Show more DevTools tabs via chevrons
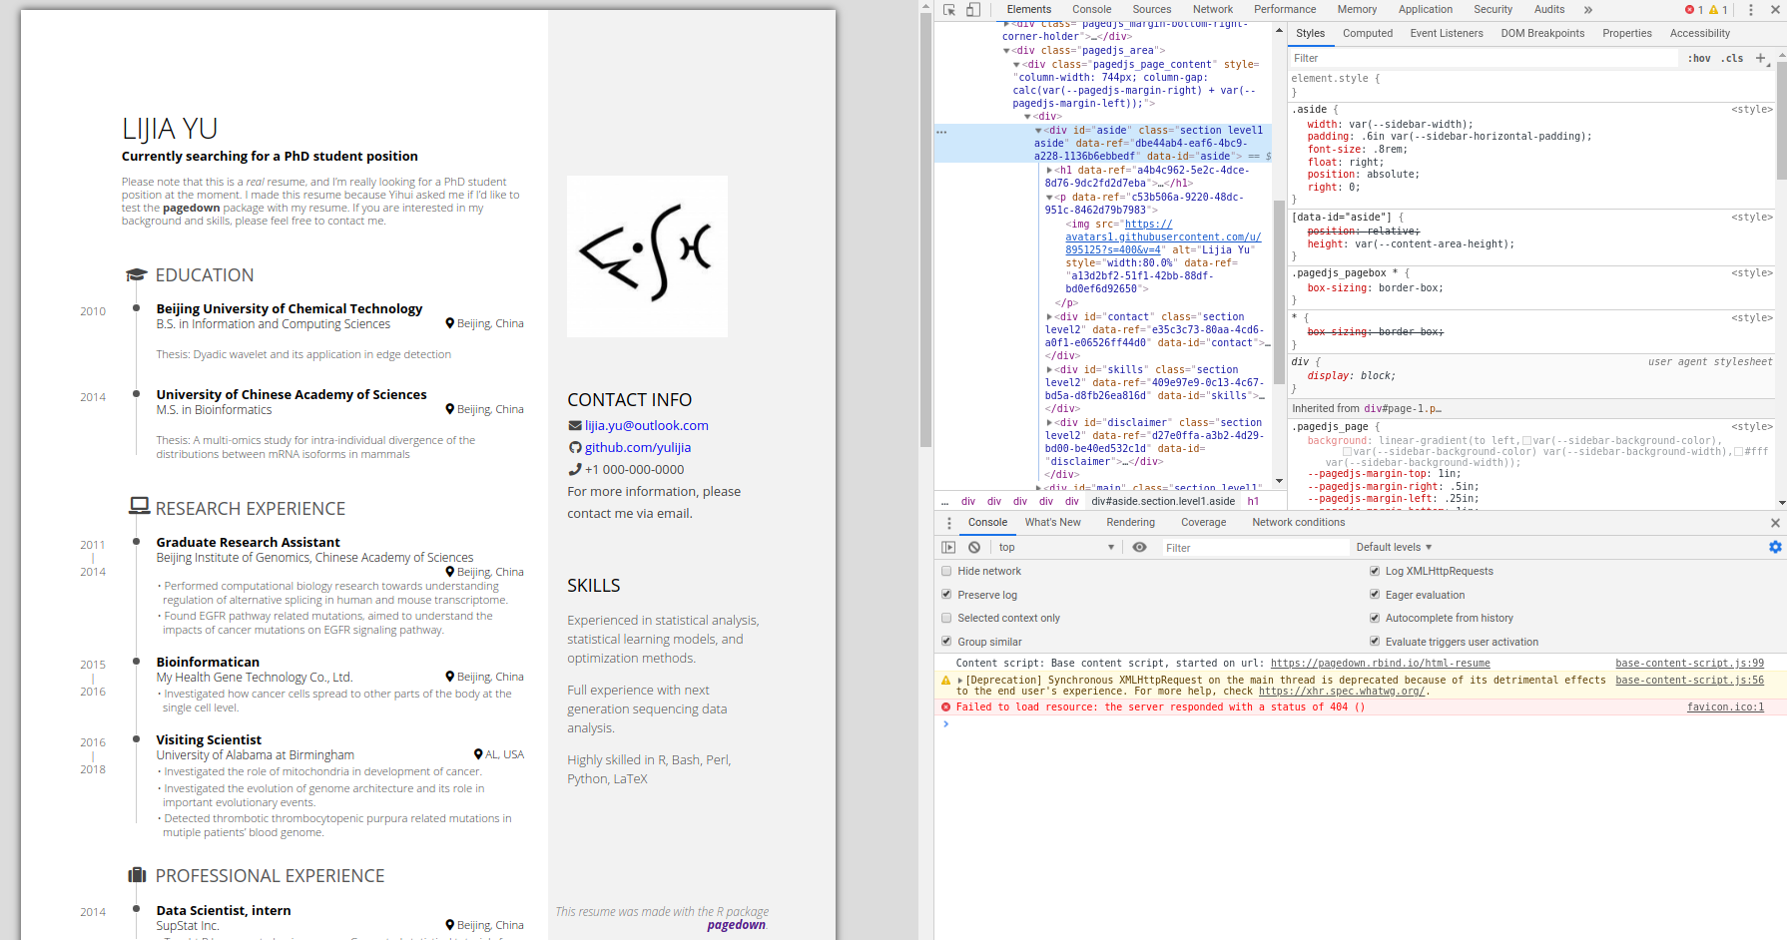 1588,10
